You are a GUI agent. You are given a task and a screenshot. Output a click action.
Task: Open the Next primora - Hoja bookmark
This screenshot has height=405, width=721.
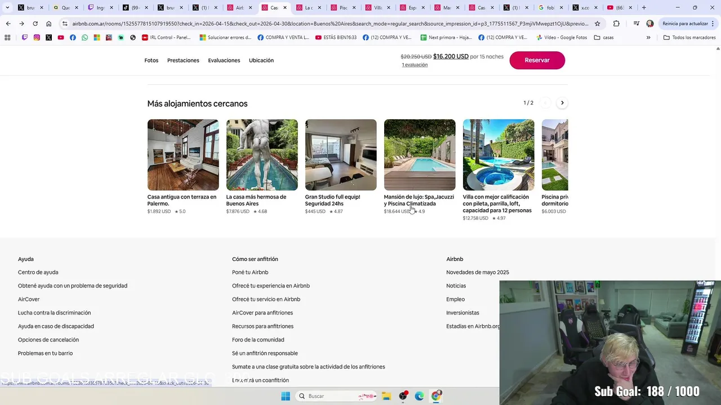click(446, 37)
